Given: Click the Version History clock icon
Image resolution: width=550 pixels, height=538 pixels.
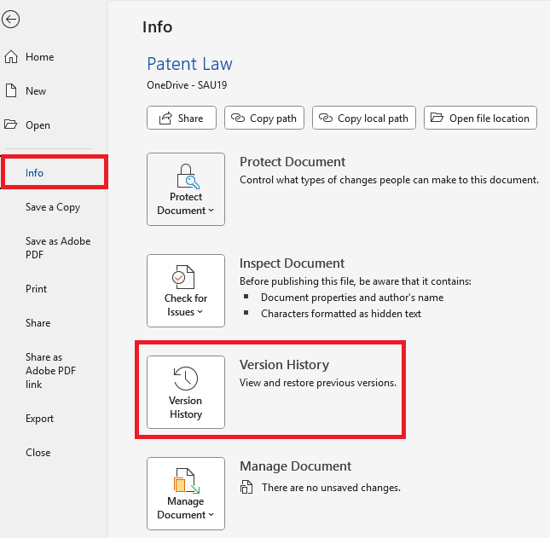Looking at the screenshot, I should (x=185, y=379).
